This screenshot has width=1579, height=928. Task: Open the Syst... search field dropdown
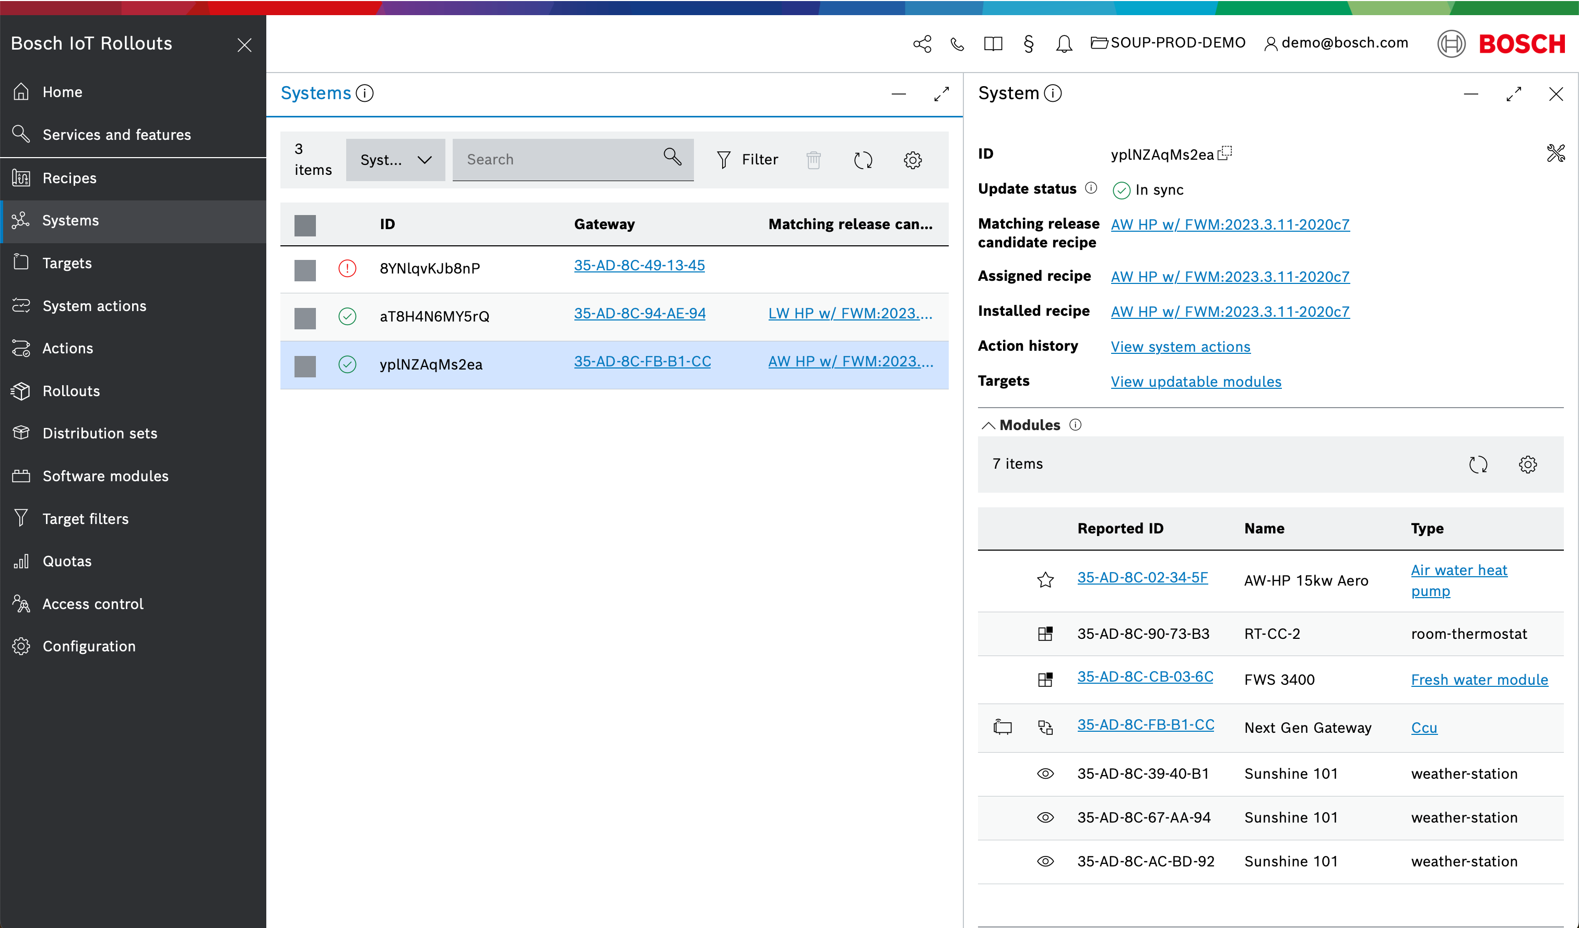395,160
